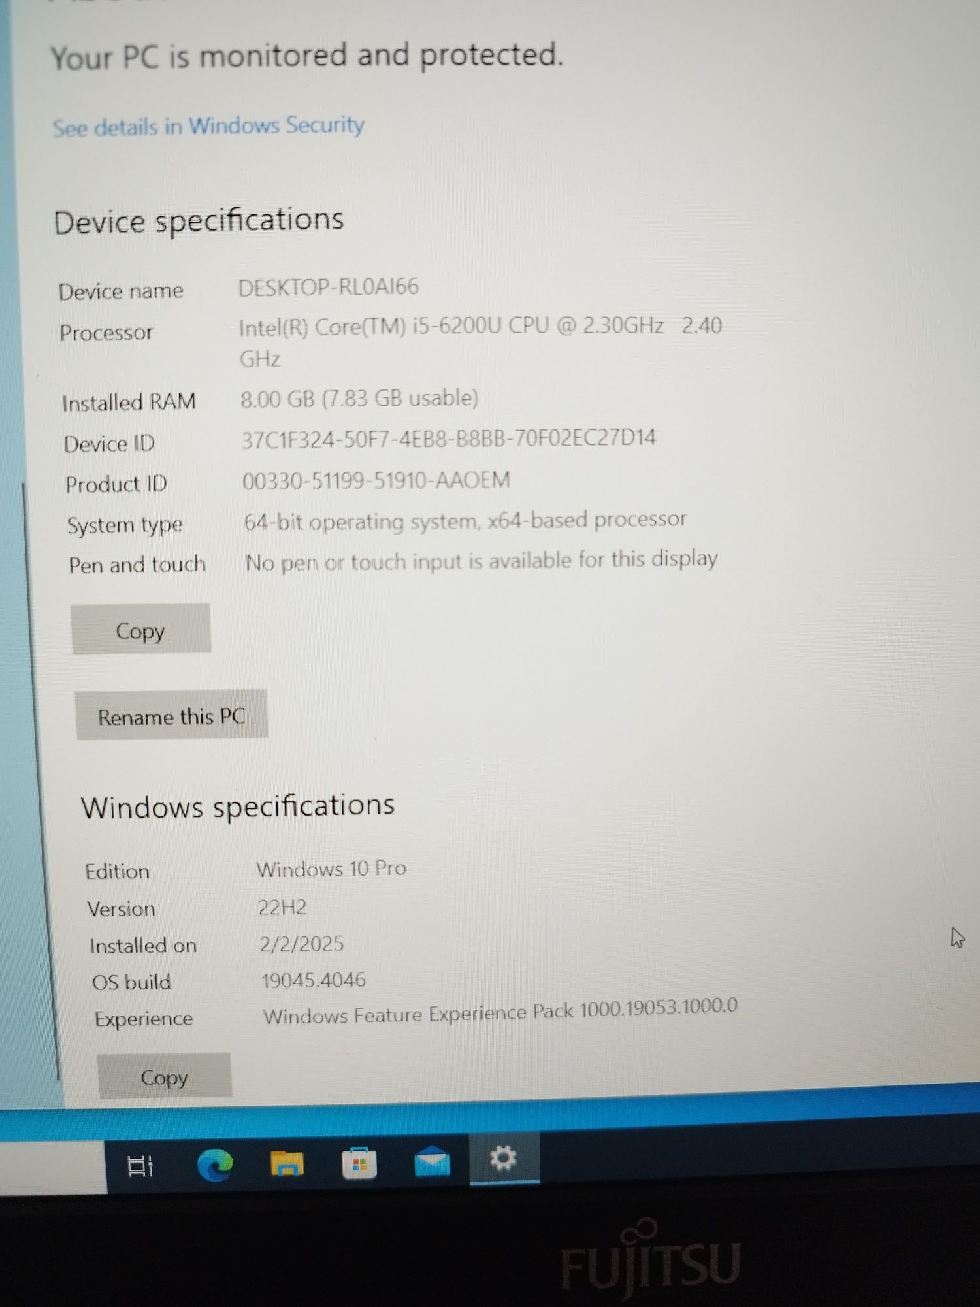Viewport: 980px width, 1307px height.
Task: Select the Windows 10 Pro edition value
Action: coord(331,869)
